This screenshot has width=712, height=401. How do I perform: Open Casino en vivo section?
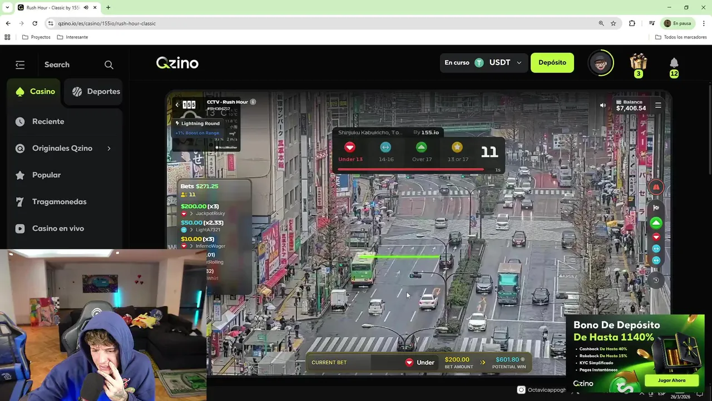[x=58, y=228]
